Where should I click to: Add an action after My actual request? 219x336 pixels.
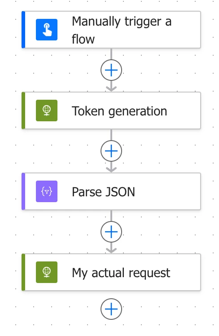pos(111,309)
